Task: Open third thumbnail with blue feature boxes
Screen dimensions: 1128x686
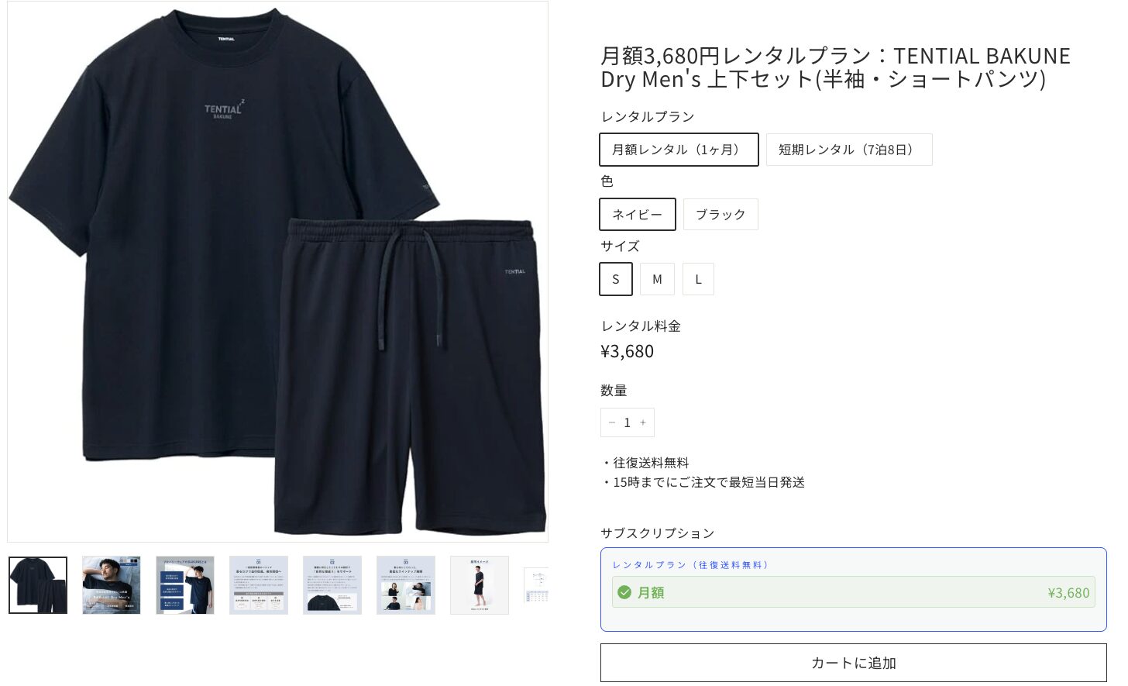Action: pyautogui.click(x=185, y=585)
